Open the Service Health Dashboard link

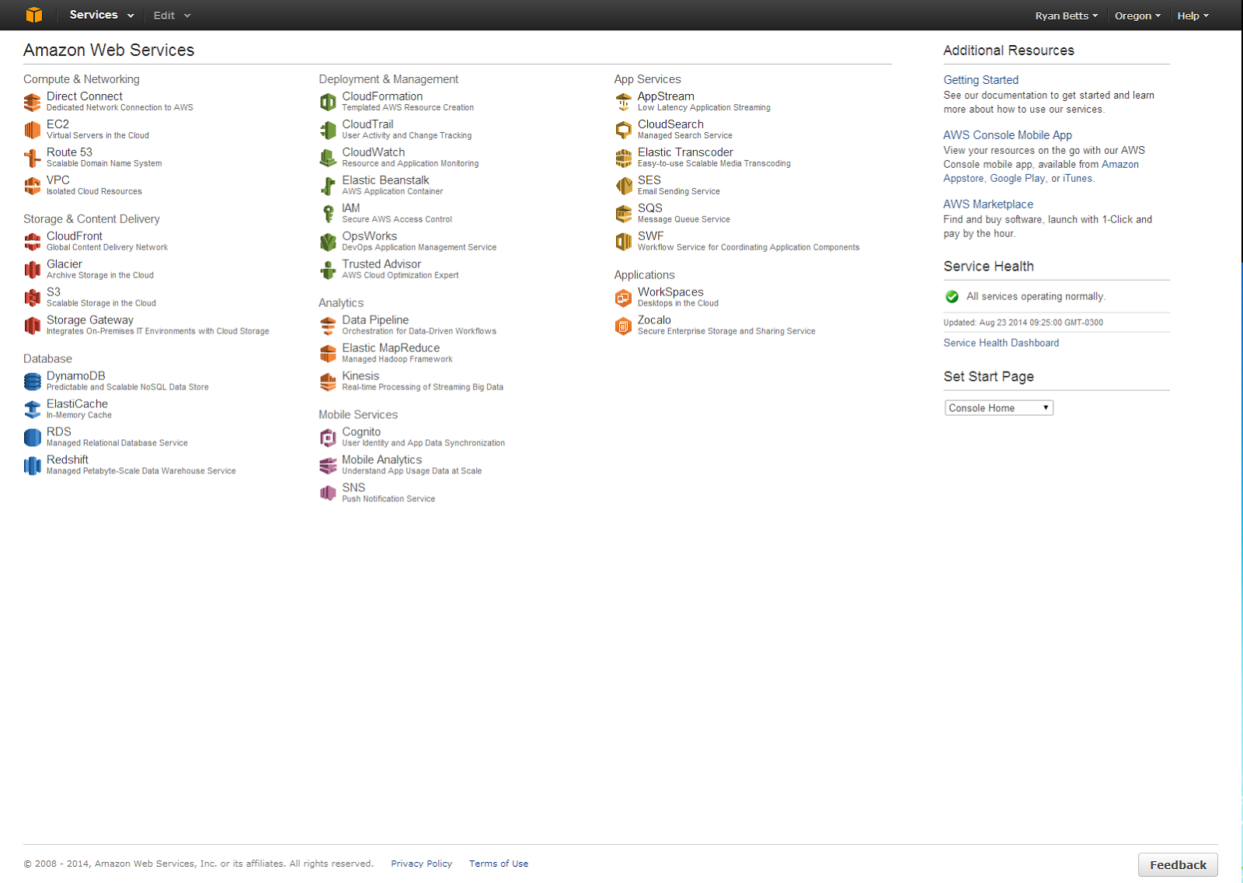click(1001, 343)
